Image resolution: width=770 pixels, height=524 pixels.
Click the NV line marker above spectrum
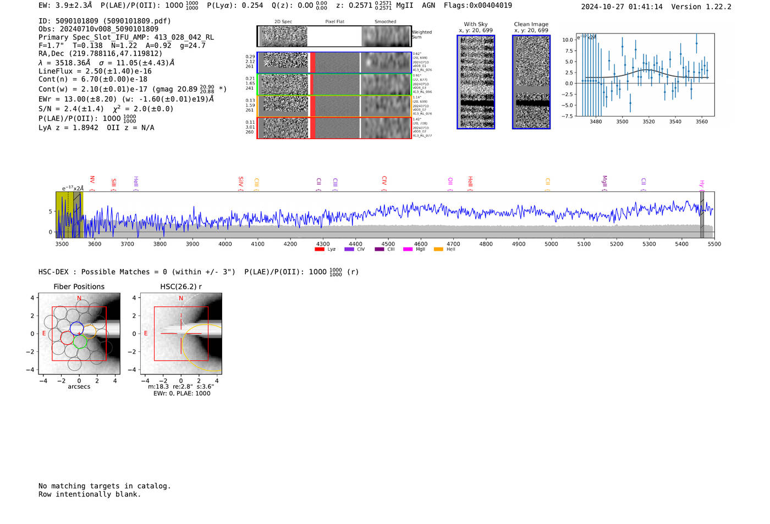tap(92, 184)
